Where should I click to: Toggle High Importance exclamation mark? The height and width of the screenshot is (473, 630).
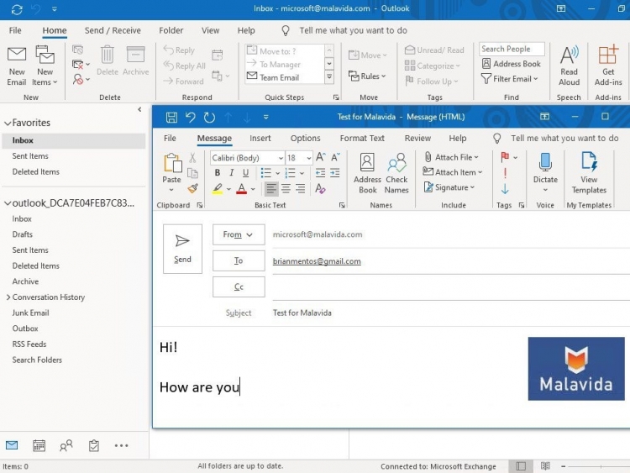(505, 173)
